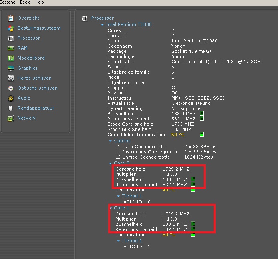Collapse the Intel Pentium T2080 tree node
278x259 pixels.
coord(102,25)
